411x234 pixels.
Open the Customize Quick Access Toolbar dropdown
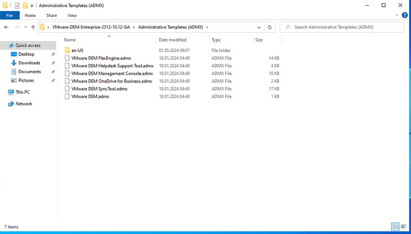click(x=32, y=6)
